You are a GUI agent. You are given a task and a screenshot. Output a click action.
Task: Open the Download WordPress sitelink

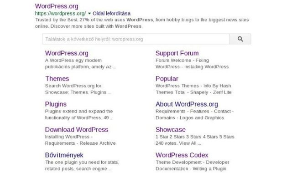[x=77, y=129]
